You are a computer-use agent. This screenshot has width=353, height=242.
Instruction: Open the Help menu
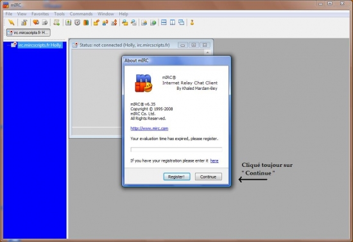(x=123, y=14)
